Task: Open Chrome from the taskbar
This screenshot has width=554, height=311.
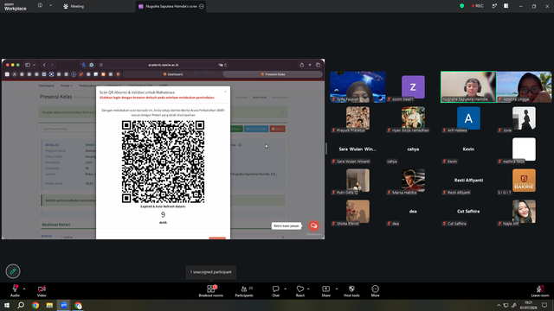Action: tap(35, 305)
